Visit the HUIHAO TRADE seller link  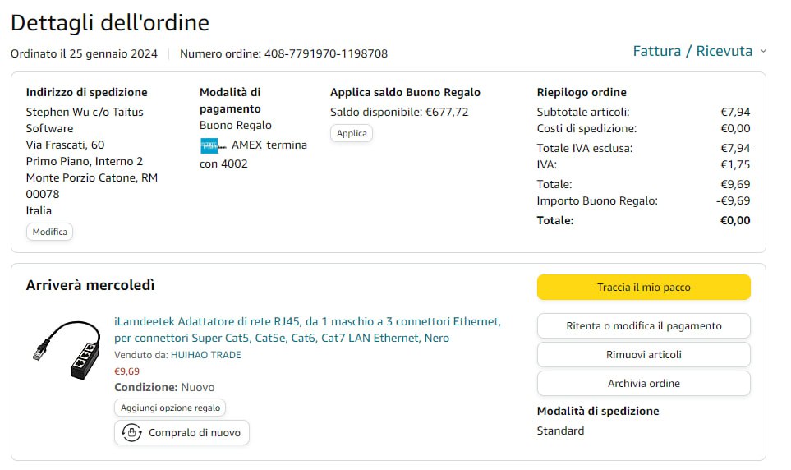click(205, 355)
